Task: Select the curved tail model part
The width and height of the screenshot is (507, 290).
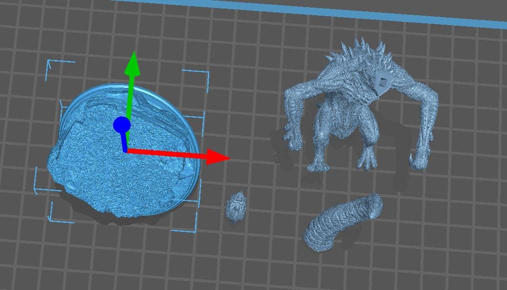Action: click(342, 222)
